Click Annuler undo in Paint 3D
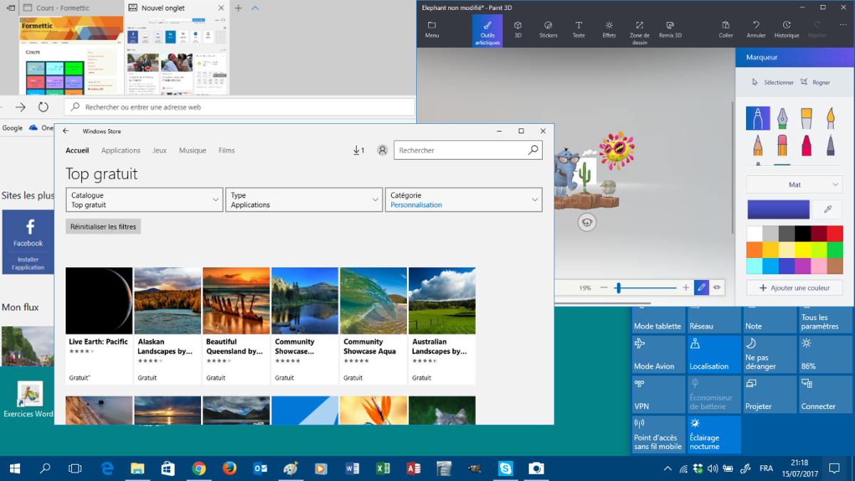Screen dimensions: 855x481 756,29
